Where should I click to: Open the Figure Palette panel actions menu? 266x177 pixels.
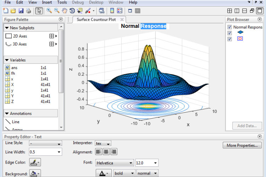click(61, 19)
